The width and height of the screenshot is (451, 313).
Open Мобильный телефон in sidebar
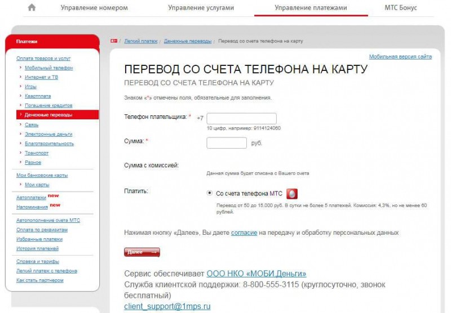(x=48, y=68)
